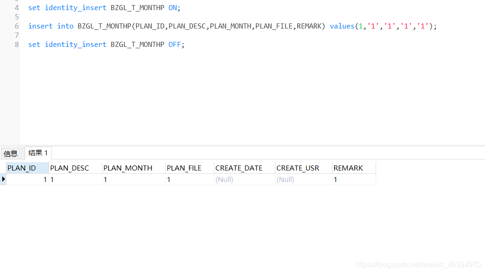
Task: Click the PLAN_ID column header
Action: coord(27,168)
